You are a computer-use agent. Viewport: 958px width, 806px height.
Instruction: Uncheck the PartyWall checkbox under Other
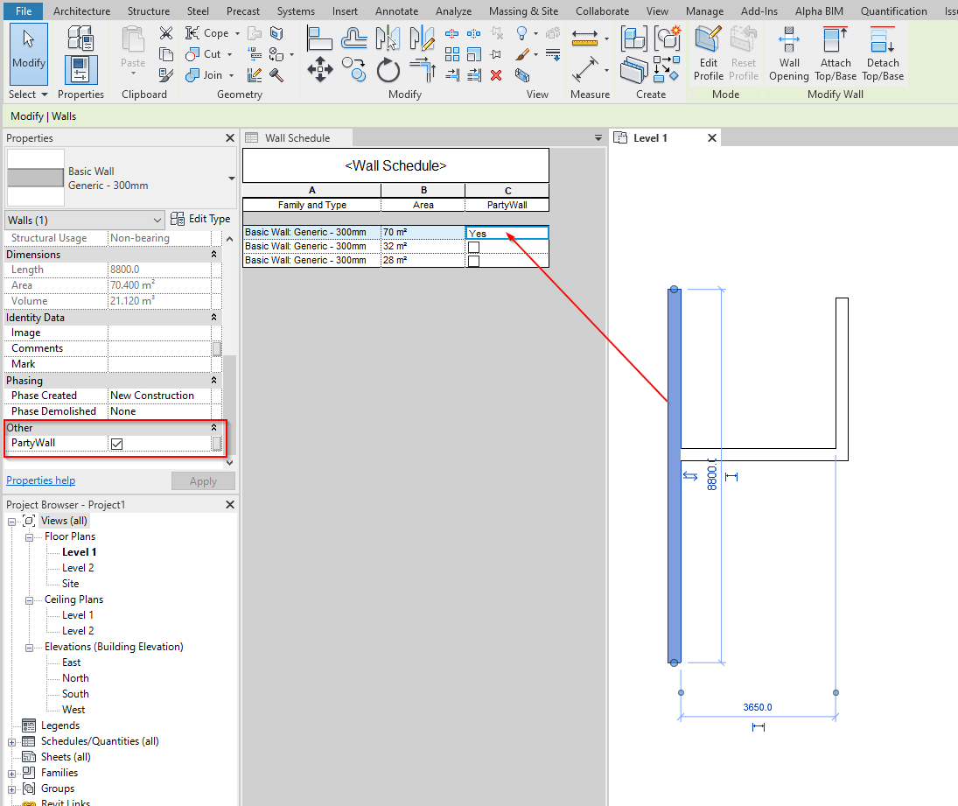coord(118,444)
